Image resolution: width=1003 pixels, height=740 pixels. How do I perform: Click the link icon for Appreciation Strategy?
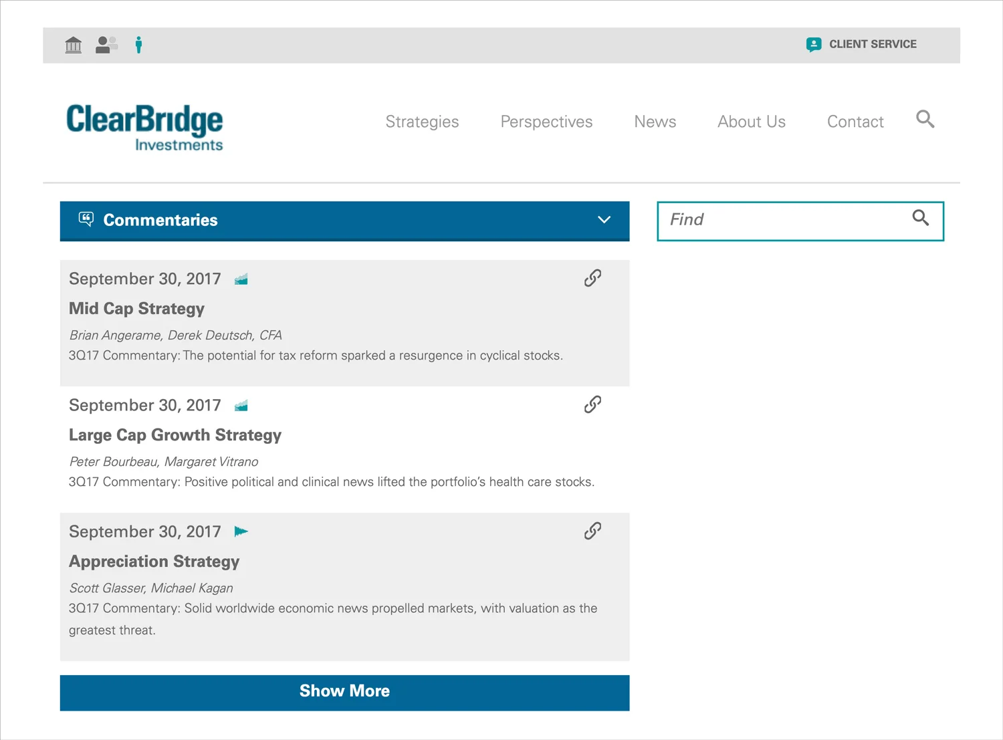point(592,530)
